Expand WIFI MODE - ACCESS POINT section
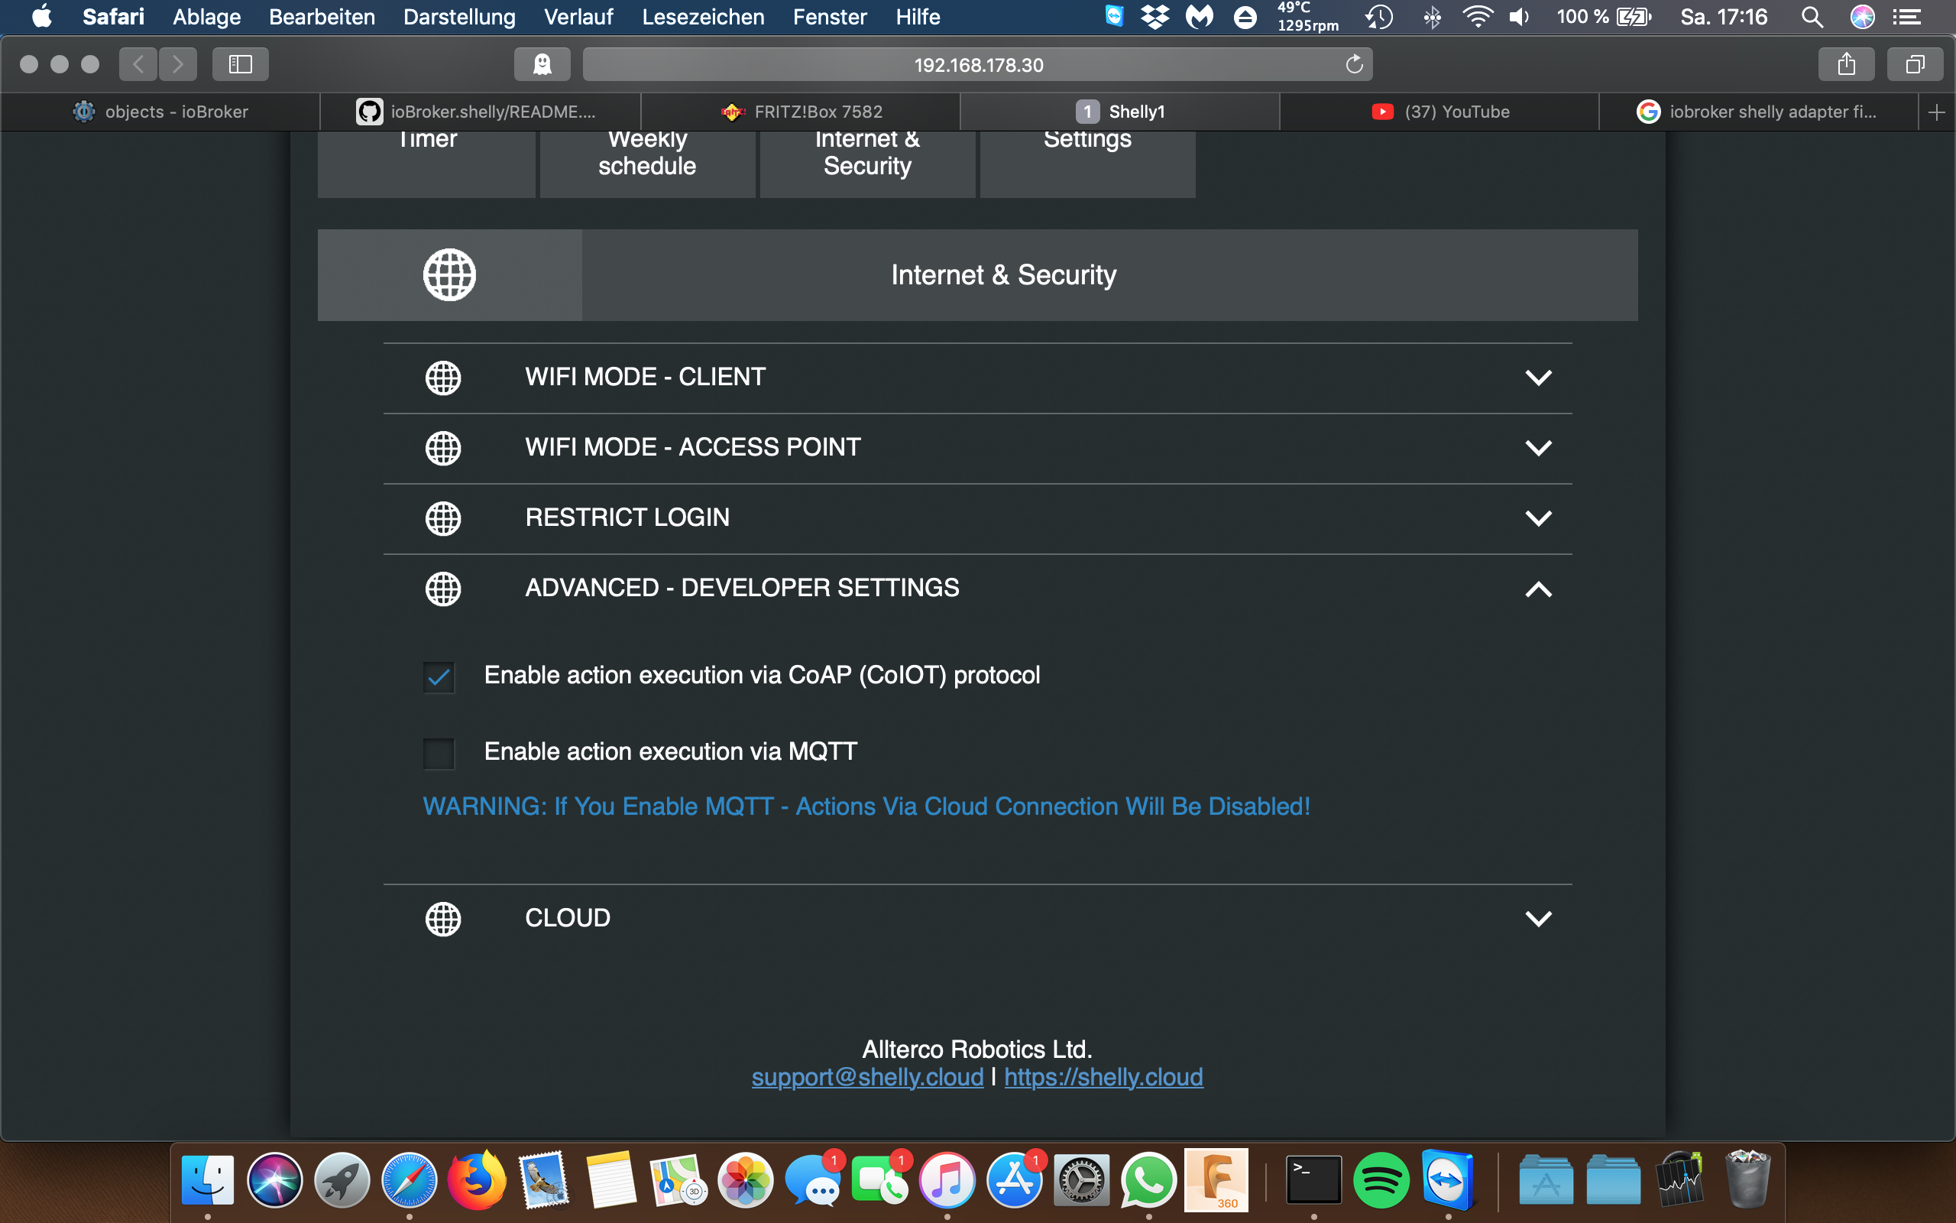The image size is (1956, 1223). (1537, 448)
